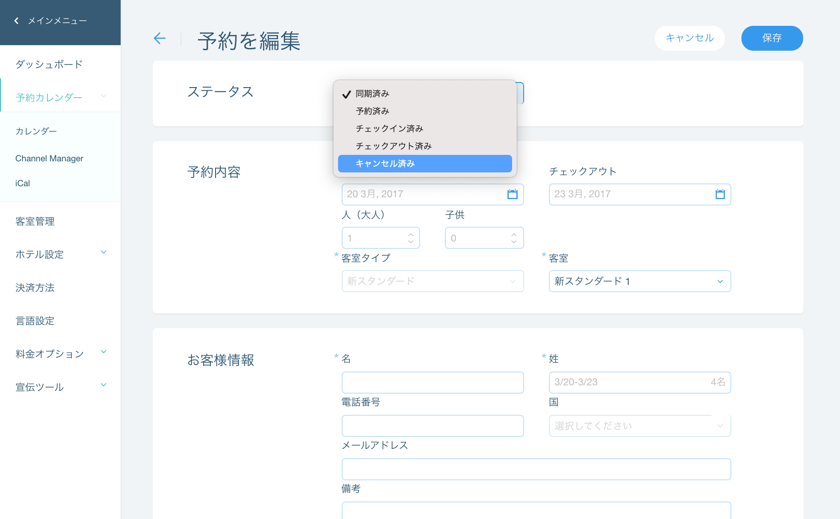Click the 予約カレンダー sidebar label
Screen dimensions: 840x519
click(x=49, y=98)
